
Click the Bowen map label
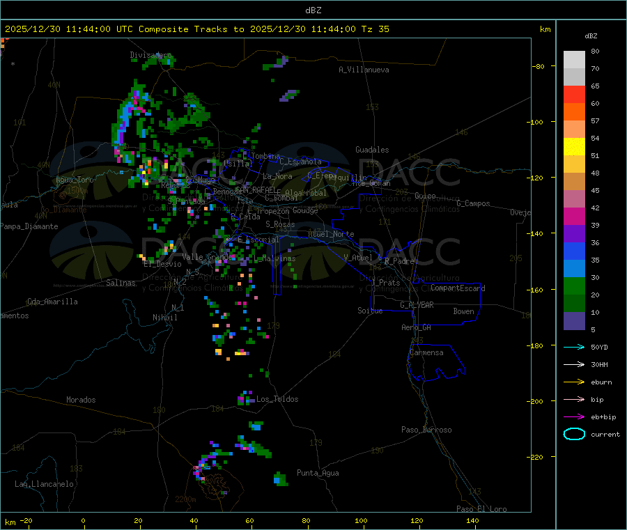coord(464,311)
